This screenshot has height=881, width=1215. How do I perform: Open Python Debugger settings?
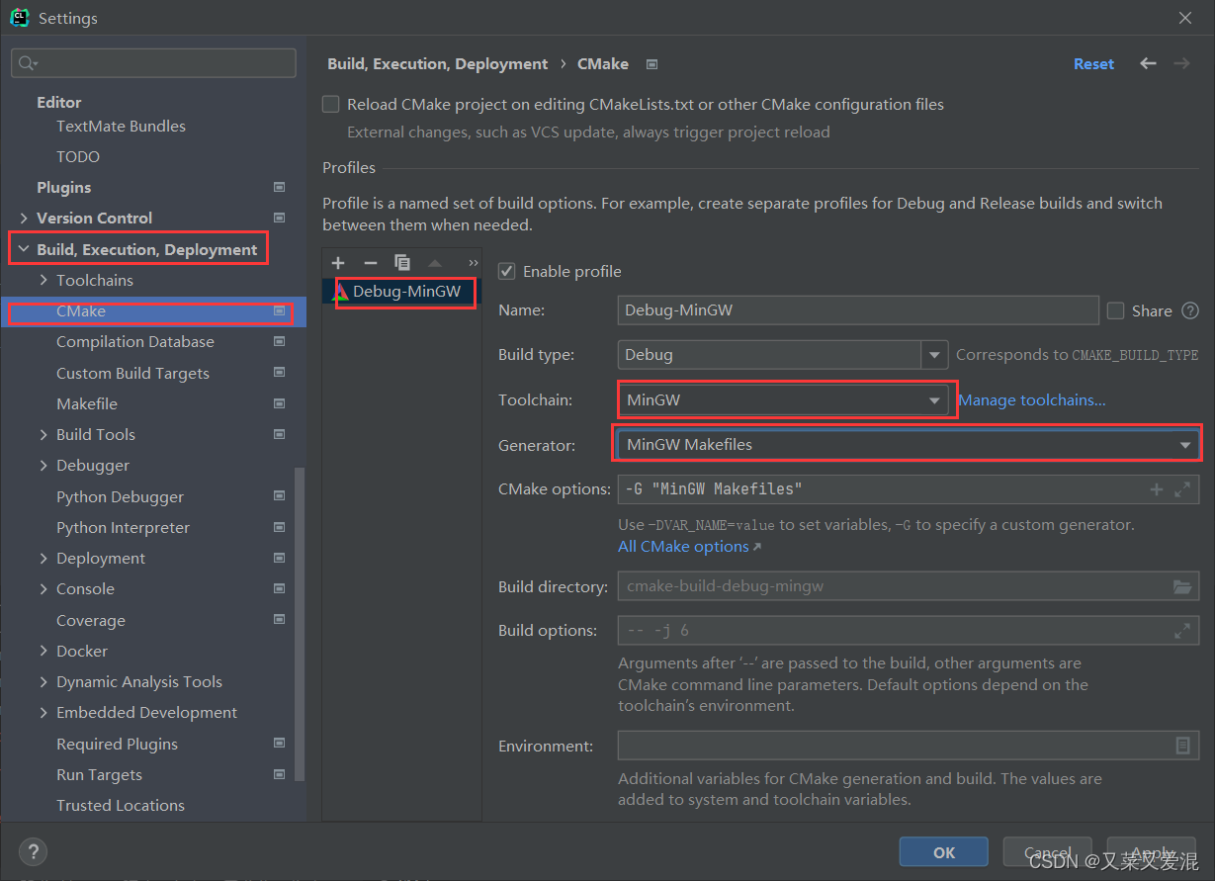(120, 496)
